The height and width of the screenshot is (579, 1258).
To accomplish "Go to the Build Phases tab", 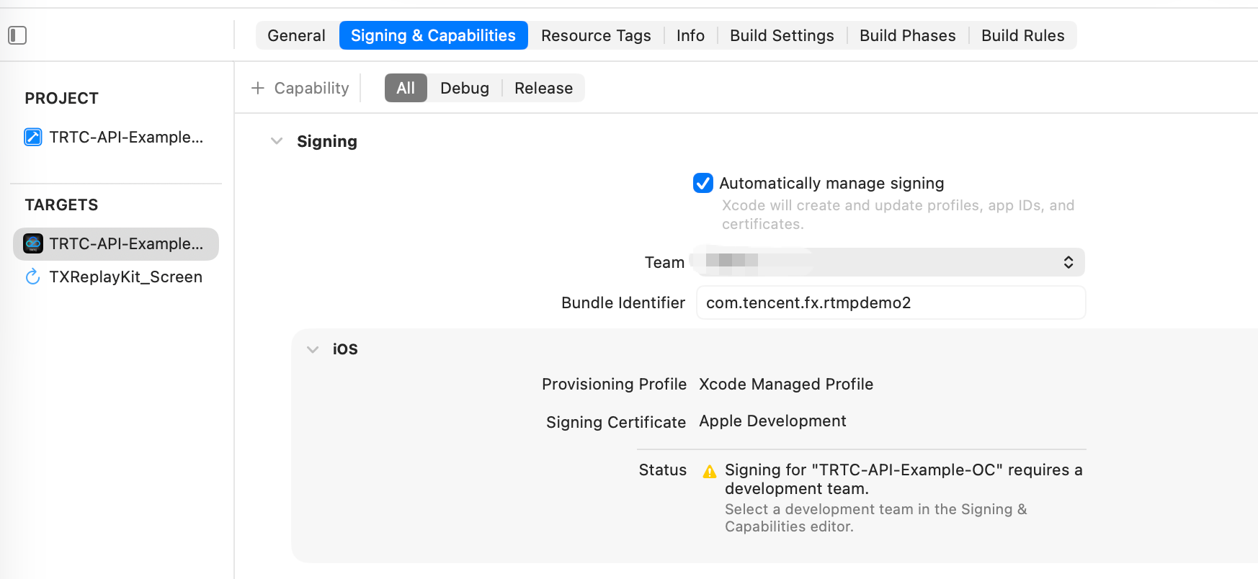I will point(907,35).
